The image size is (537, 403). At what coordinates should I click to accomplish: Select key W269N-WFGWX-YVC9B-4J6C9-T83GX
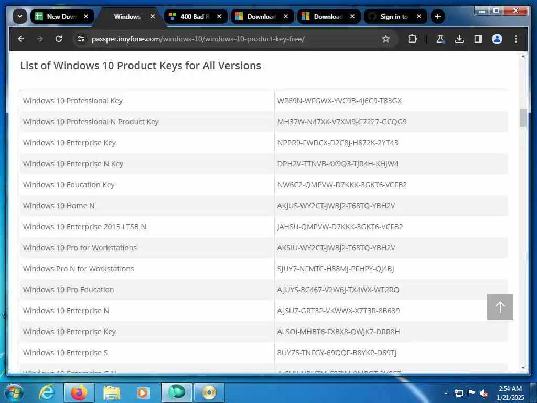(339, 101)
